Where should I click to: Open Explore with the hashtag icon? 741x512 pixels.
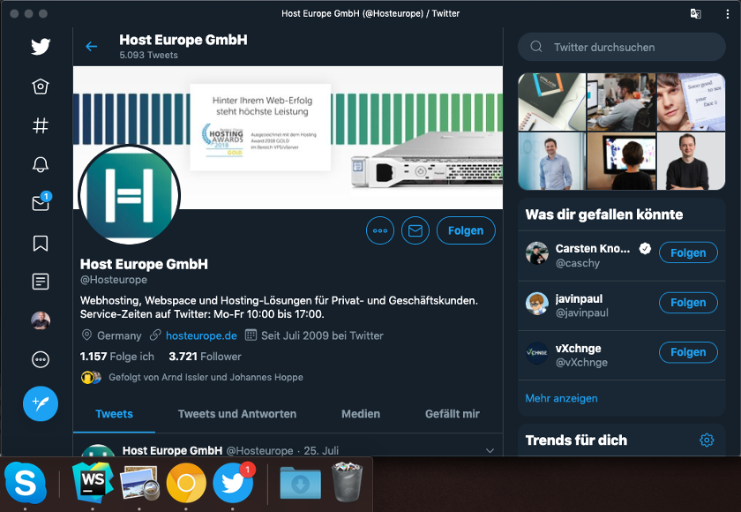tap(41, 125)
